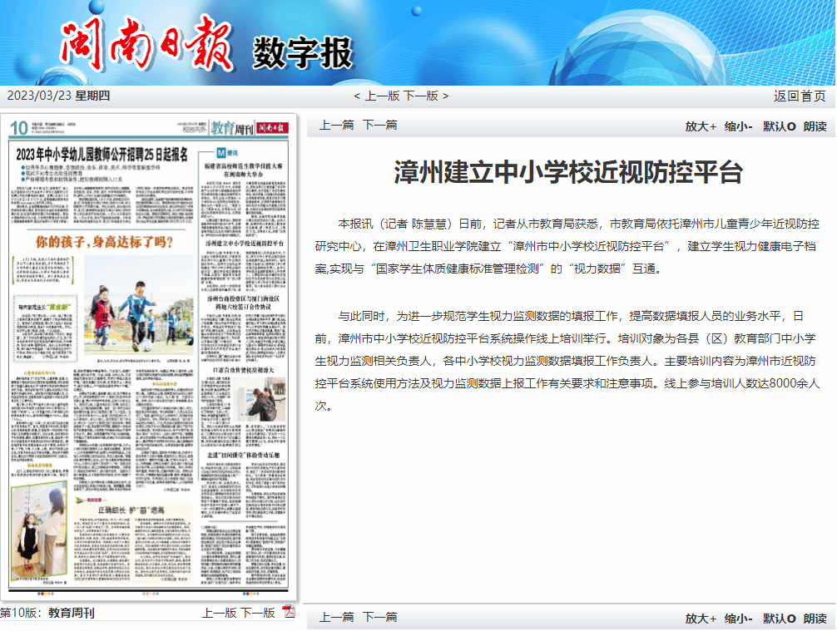
Task: Click the 教育周刊 section label under preview
Action: [71, 614]
